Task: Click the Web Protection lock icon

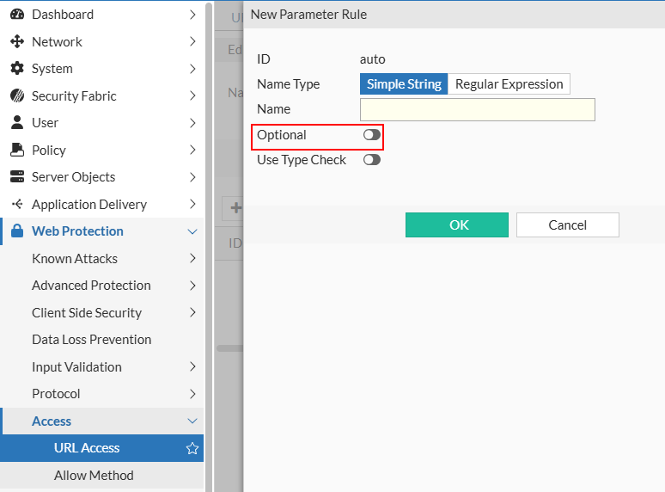Action: [x=16, y=231]
